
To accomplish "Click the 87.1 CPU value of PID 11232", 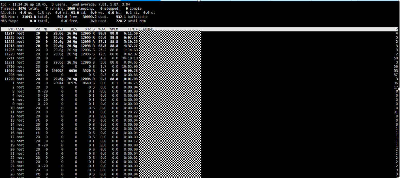I will coord(102,42).
